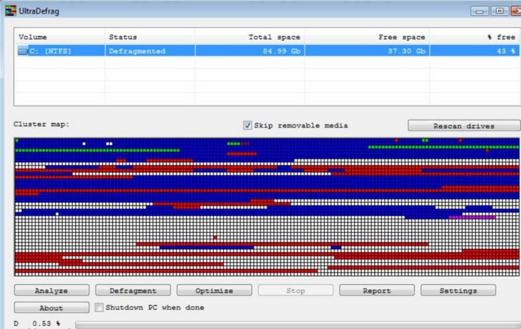Click the % free column header
Image resolution: width=521 pixels, height=329 pixels.
[475, 37]
